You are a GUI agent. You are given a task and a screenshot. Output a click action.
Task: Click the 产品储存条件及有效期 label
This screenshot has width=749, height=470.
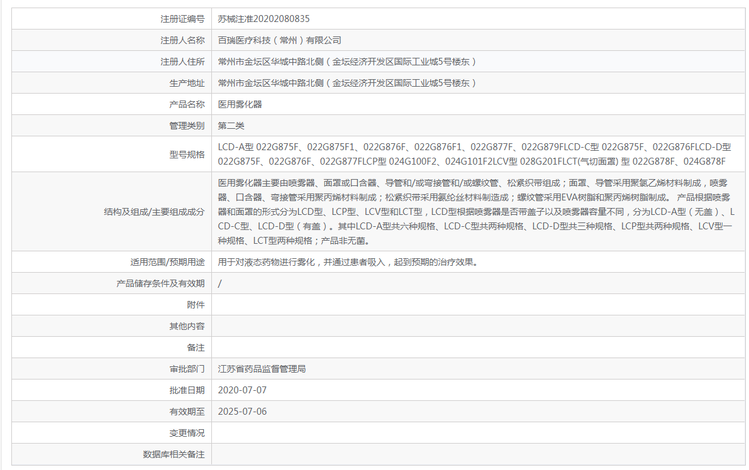(160, 283)
